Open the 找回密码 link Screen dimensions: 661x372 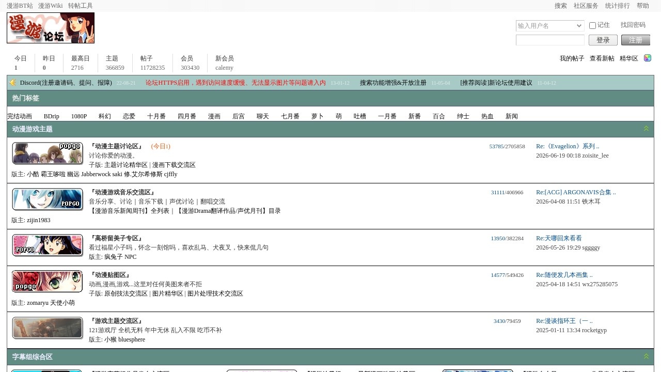(633, 25)
